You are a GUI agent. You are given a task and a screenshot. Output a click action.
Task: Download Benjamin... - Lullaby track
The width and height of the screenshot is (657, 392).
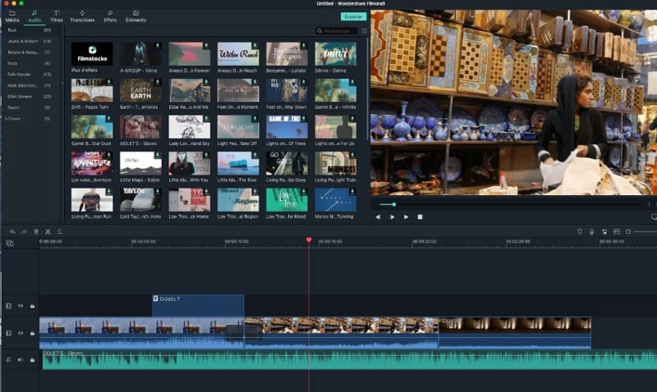click(304, 45)
